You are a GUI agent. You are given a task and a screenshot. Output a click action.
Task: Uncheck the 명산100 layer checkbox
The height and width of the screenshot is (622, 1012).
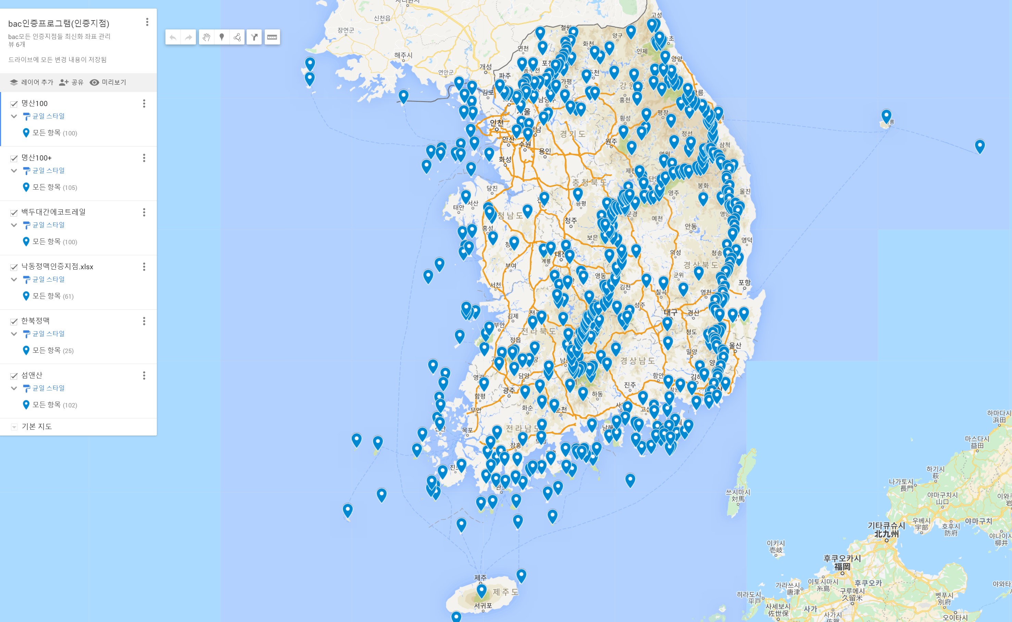click(x=14, y=104)
